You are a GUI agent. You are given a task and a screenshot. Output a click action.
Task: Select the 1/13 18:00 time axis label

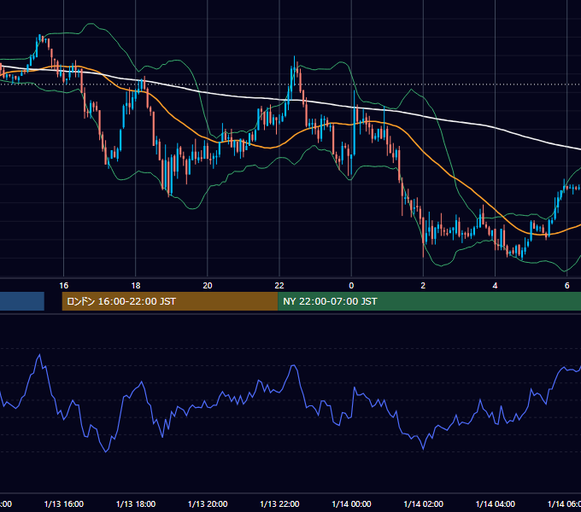(x=136, y=503)
